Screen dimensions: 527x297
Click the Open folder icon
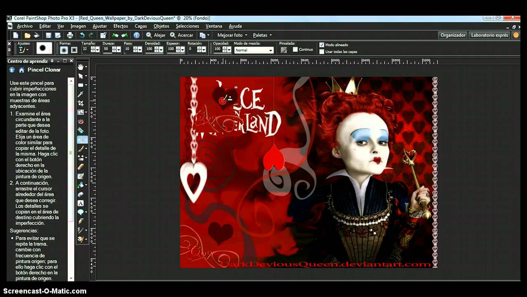27,35
